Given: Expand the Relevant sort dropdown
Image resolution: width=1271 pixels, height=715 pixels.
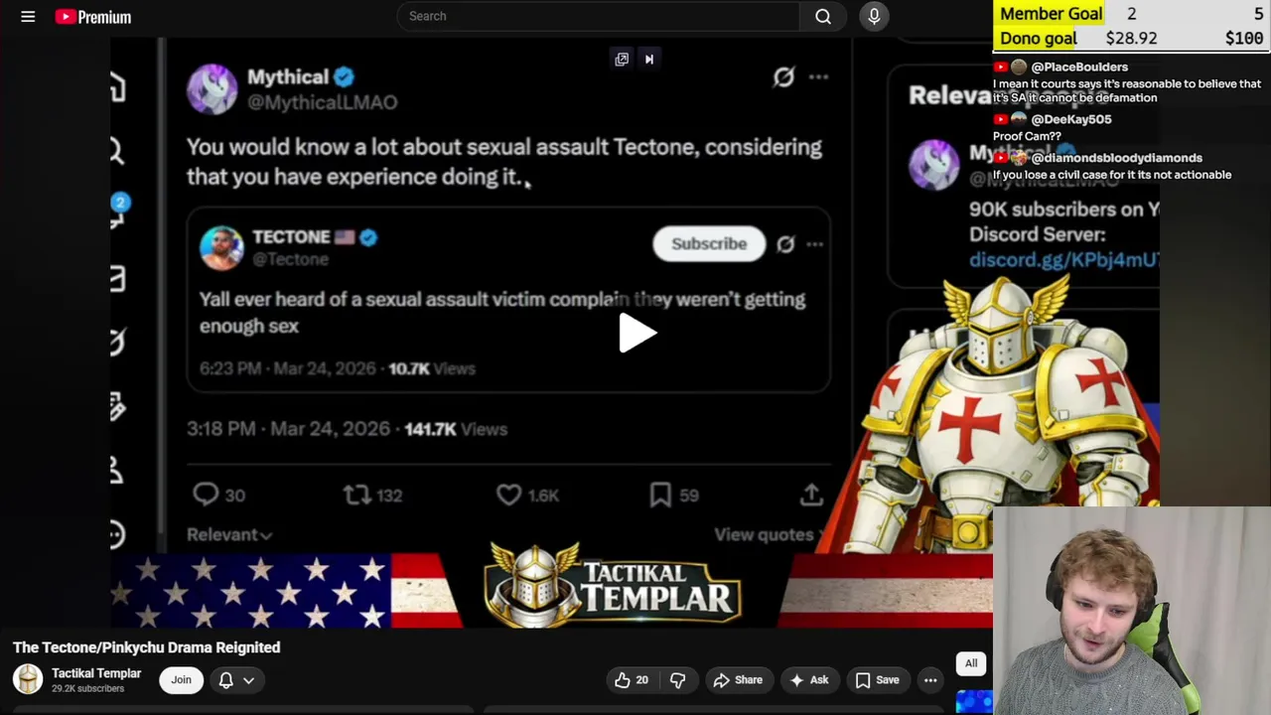Looking at the screenshot, I should coord(229,534).
